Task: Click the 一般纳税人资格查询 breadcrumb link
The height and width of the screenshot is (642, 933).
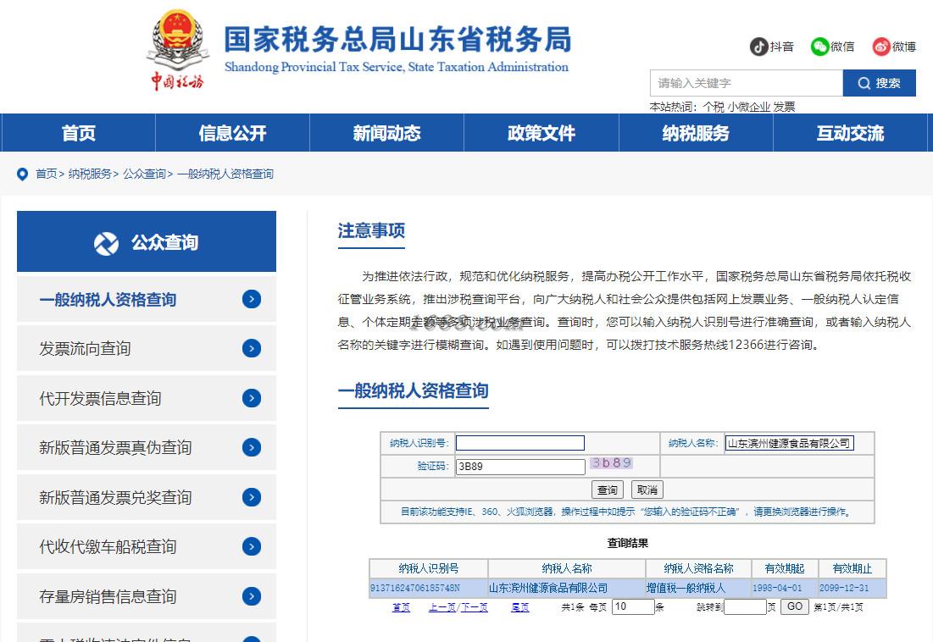Action: [x=225, y=174]
